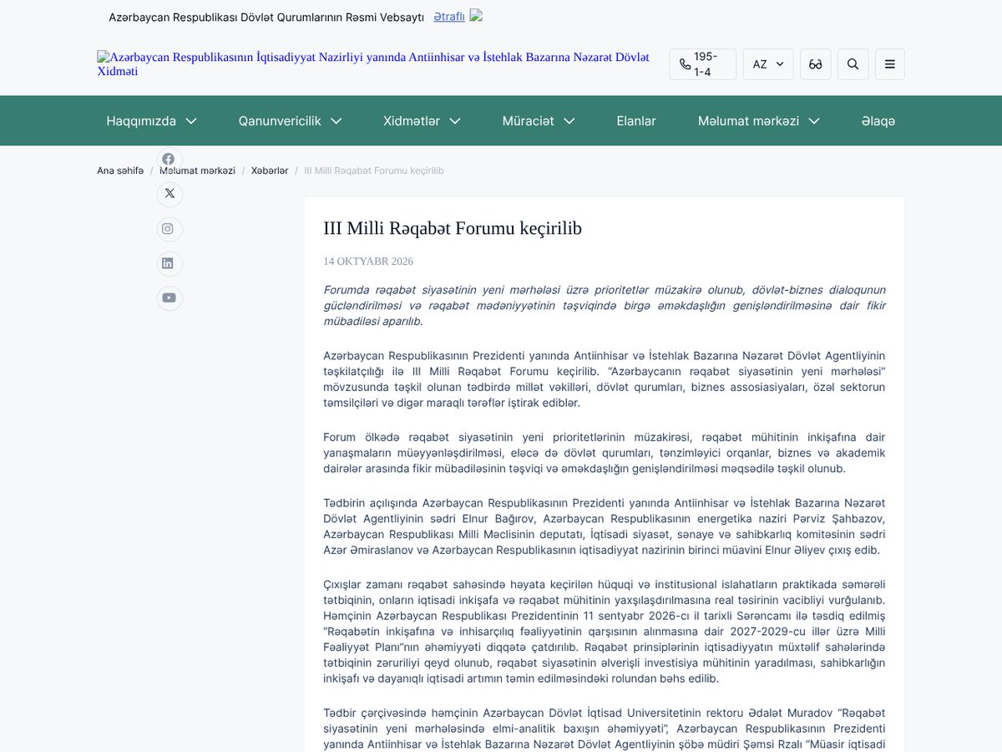Share via the X (Twitter) icon
This screenshot has height=752, width=1002.
coord(170,194)
